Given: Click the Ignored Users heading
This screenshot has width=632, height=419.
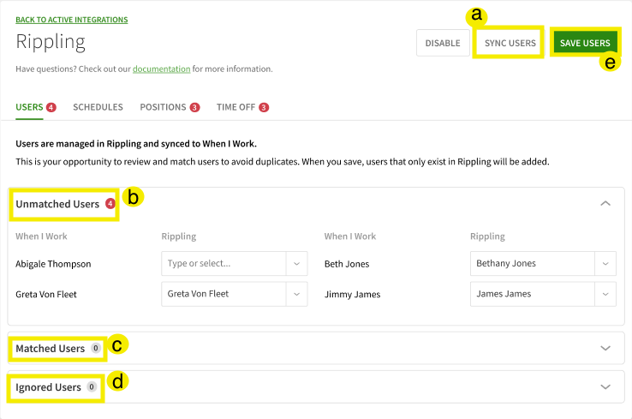Looking at the screenshot, I should [48, 387].
